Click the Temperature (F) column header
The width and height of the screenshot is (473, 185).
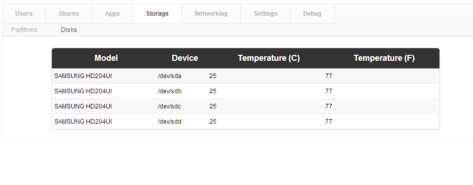384,58
